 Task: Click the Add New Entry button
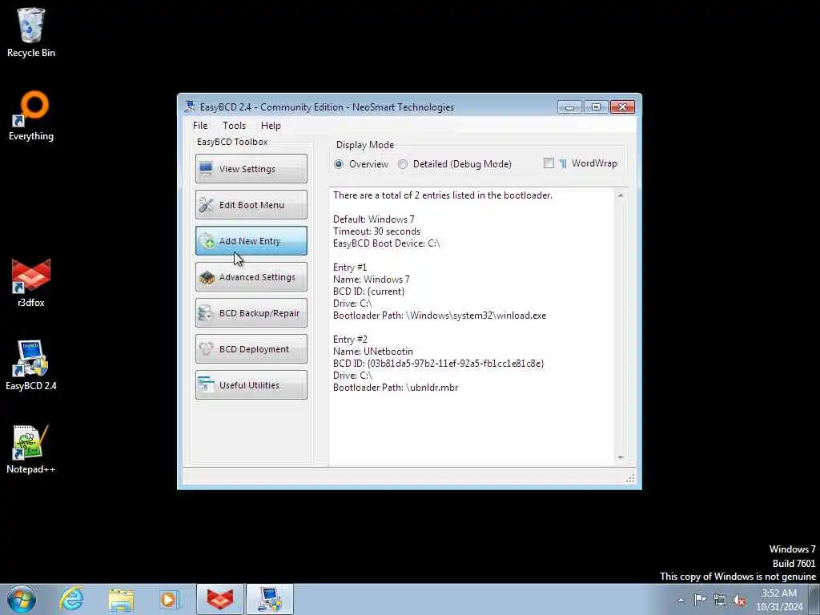251,240
